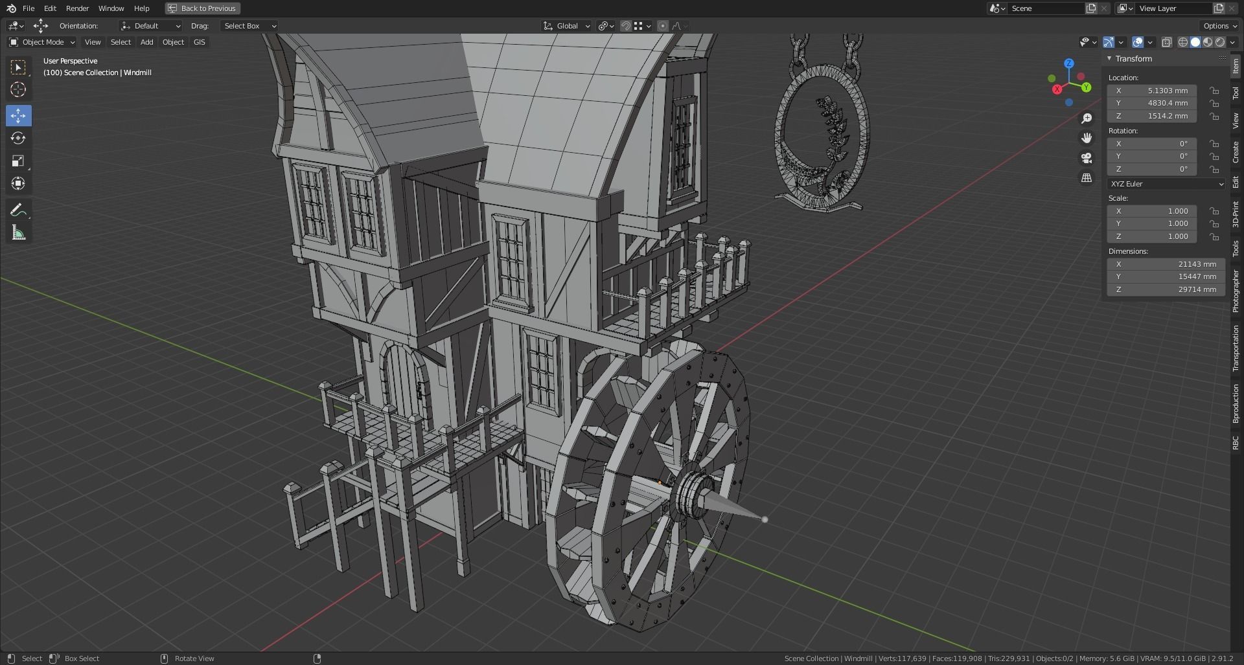Open the Select menu in viewport header
The image size is (1244, 665).
pyautogui.click(x=121, y=42)
